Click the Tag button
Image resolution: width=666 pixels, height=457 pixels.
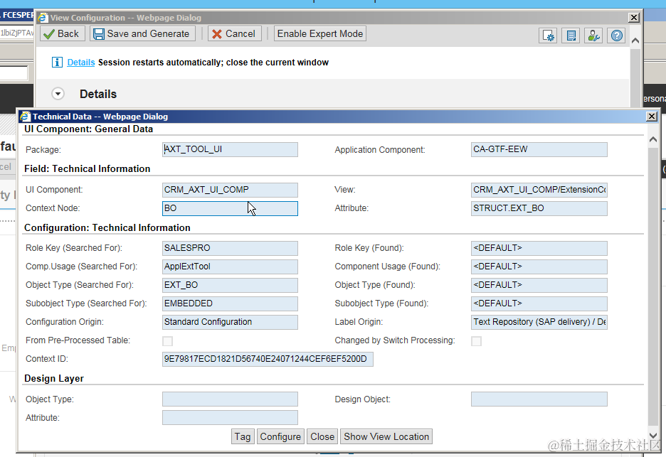243,436
